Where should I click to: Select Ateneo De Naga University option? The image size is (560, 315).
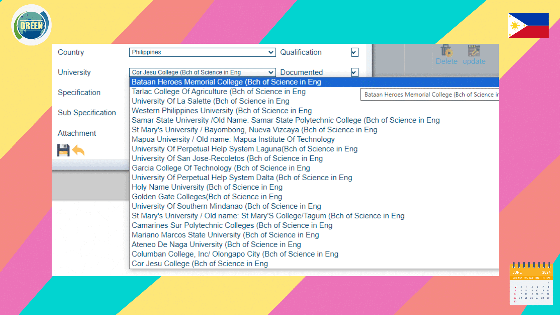216,245
